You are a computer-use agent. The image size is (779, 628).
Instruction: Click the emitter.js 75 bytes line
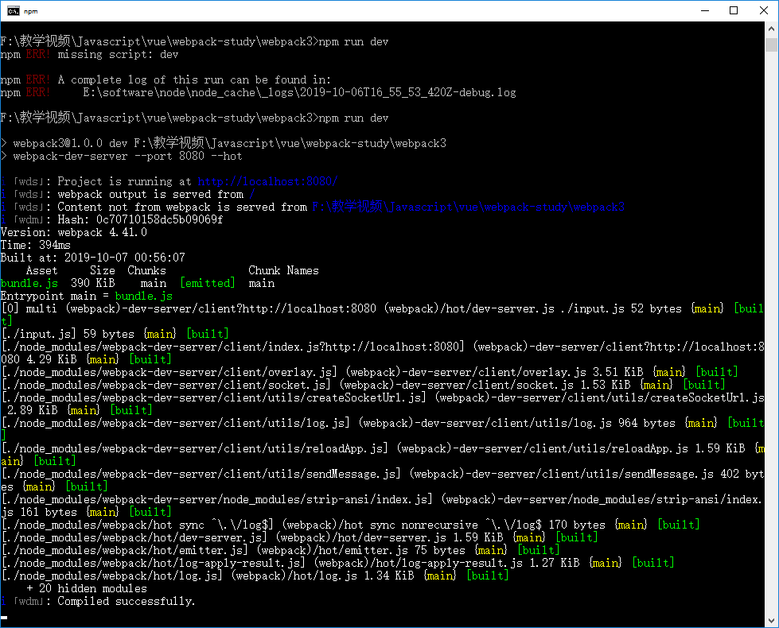(x=281, y=550)
